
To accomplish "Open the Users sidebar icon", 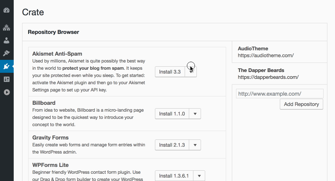I will [x=6, y=40].
